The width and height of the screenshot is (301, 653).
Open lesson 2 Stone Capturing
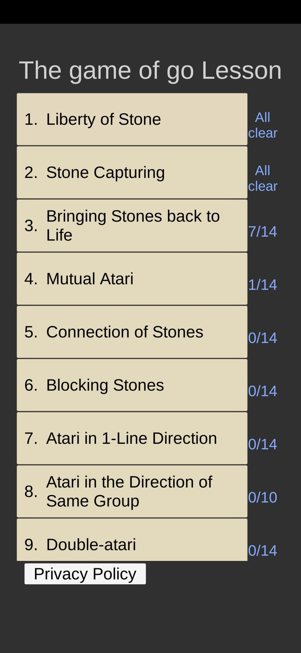pos(132,172)
